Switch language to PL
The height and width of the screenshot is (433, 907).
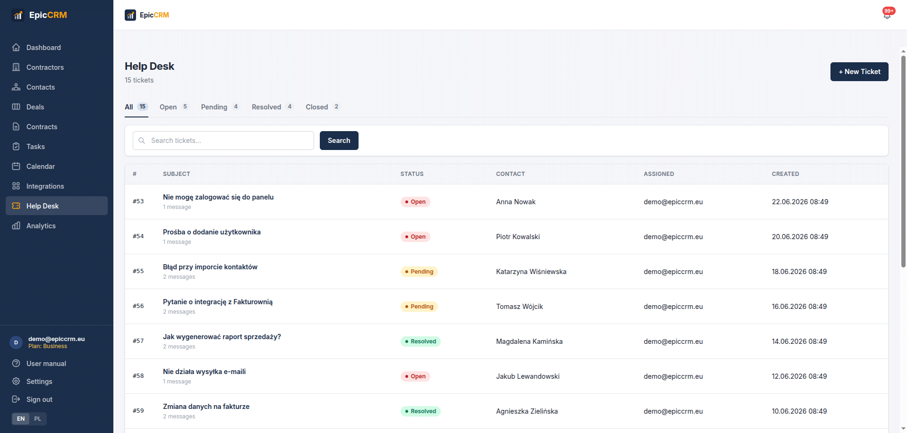coord(38,418)
